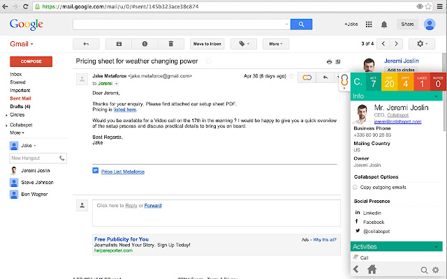Reload the page with refresh icon
The image size is (447, 279).
point(25,6)
